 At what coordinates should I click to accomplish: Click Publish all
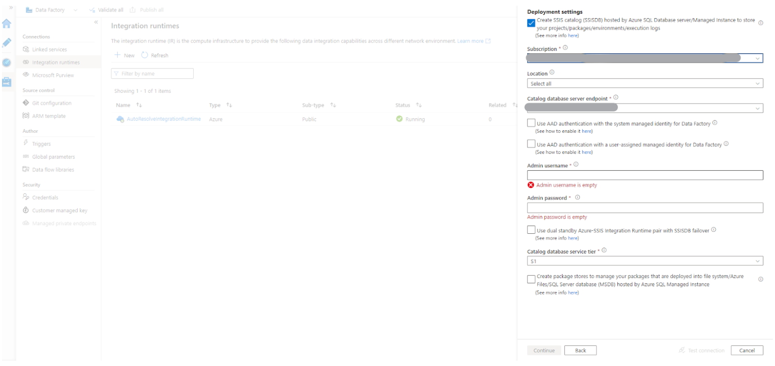[x=146, y=10]
